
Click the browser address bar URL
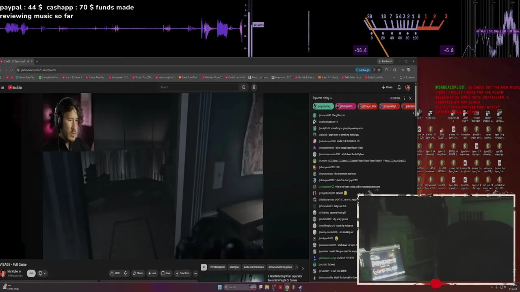click(39, 70)
